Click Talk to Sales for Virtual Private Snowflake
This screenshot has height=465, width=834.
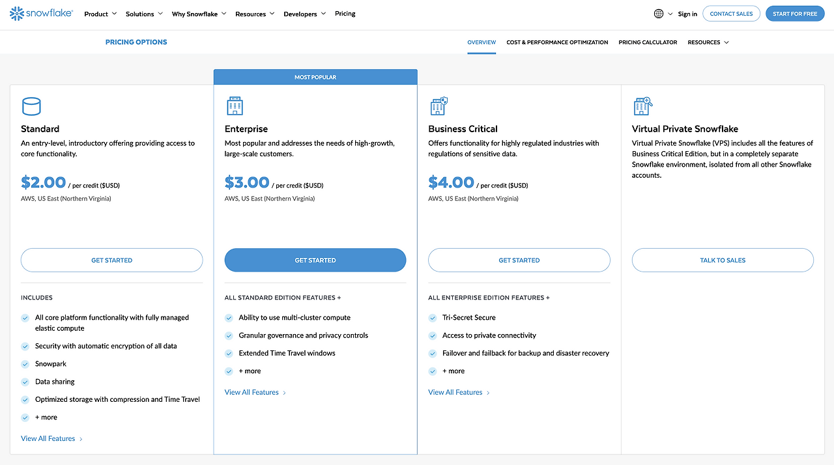coord(723,260)
